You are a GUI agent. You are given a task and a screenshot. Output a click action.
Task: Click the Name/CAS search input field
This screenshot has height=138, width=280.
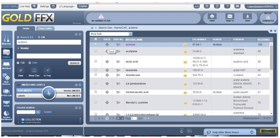[x=49, y=42]
